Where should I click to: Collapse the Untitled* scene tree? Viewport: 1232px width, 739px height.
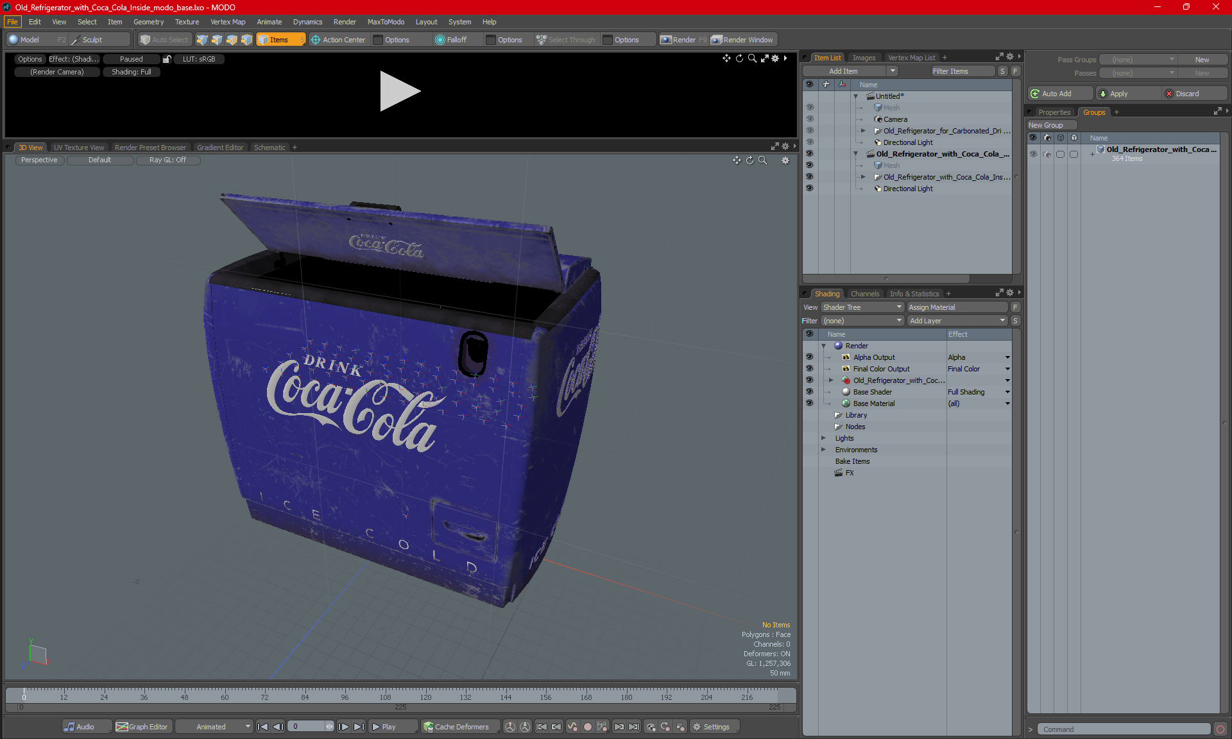coord(856,96)
